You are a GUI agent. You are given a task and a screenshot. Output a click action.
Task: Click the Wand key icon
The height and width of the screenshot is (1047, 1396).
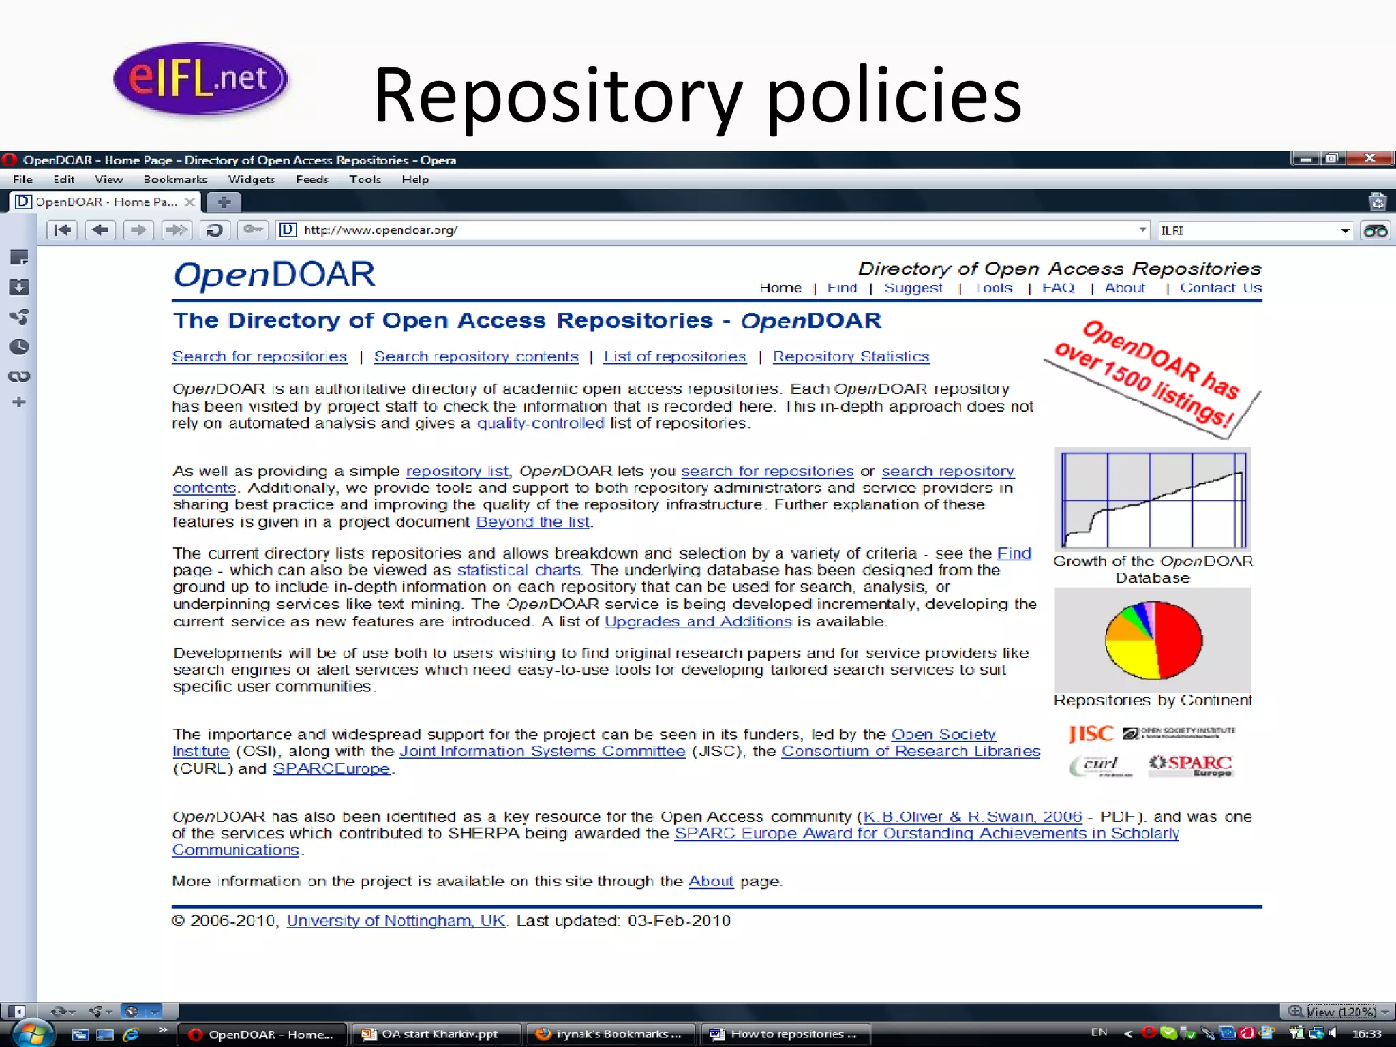pos(253,230)
